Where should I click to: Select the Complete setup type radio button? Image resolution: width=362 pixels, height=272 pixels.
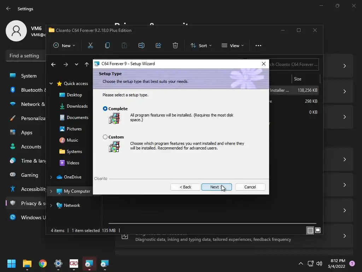click(105, 108)
